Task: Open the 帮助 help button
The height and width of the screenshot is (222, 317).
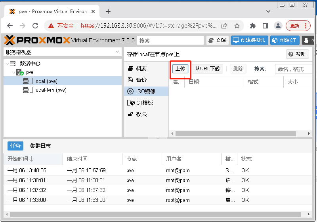Action: coord(298,54)
